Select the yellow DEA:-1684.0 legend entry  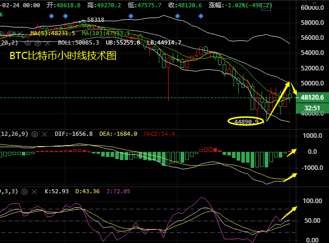[x=119, y=134]
